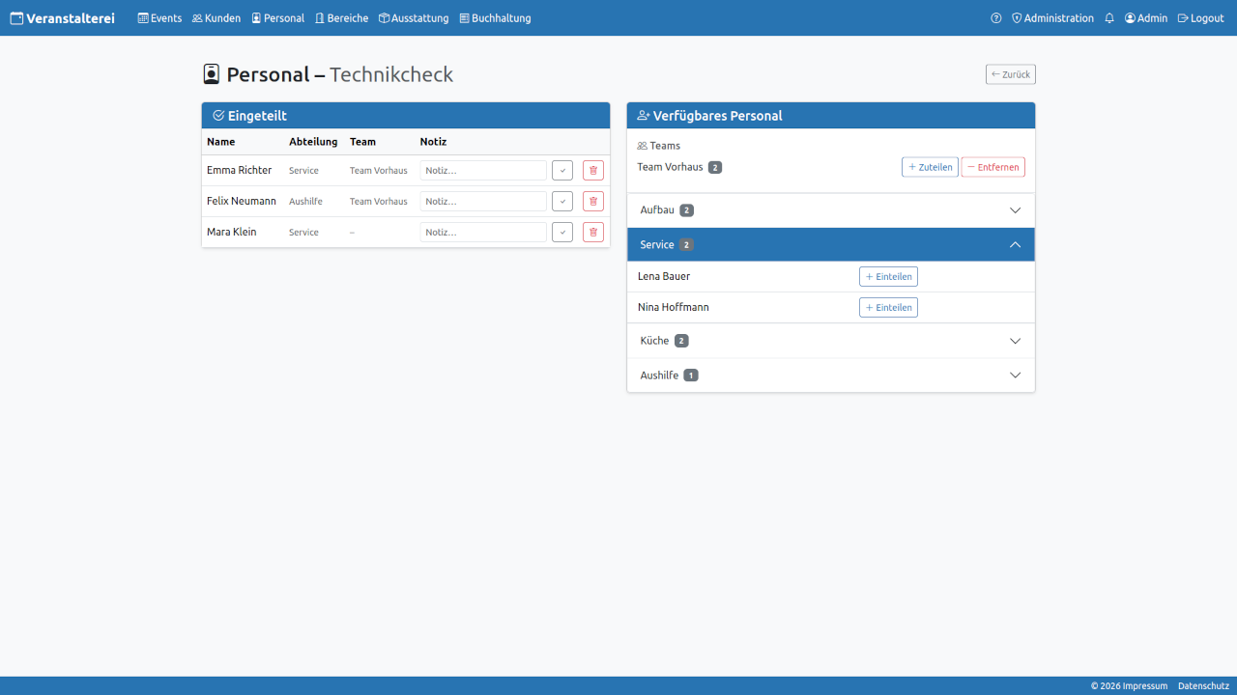The image size is (1237, 695).
Task: Open the Kunden menu
Action: [216, 18]
